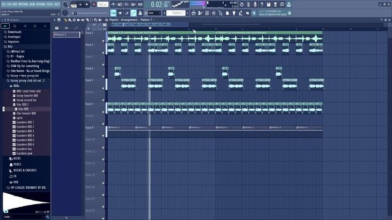This screenshot has width=392, height=220.
Task: Select the playlist mute tool
Action: coord(78,20)
